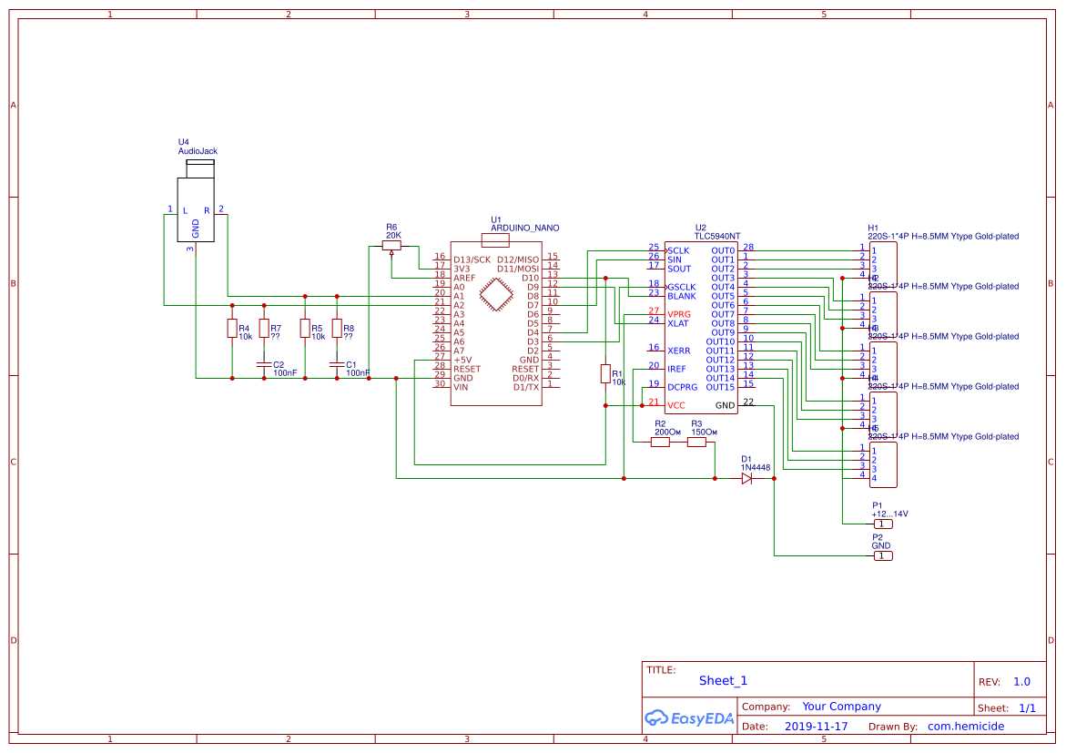Click the REV value 1.0
Viewport: 1066px width, 753px height.
1021,682
